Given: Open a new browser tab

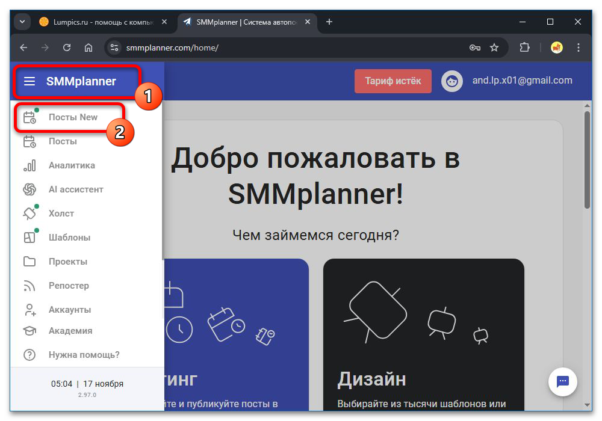Looking at the screenshot, I should (x=329, y=22).
